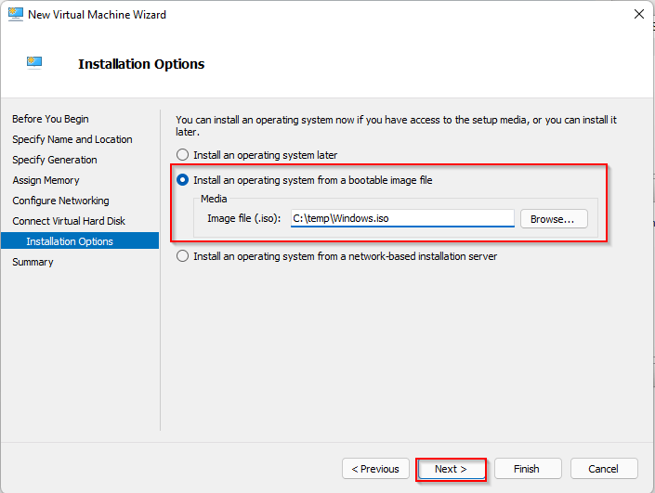The width and height of the screenshot is (655, 493).
Task: Open the Configure Networking step
Action: (60, 201)
